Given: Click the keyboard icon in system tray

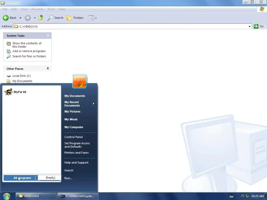Looking at the screenshot, I should [x=232, y=196].
